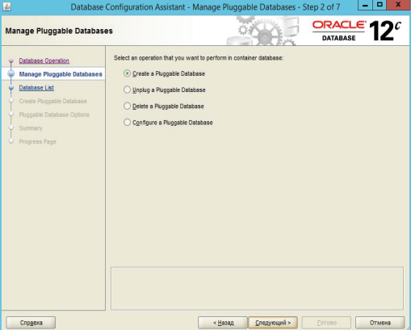The width and height of the screenshot is (411, 330).
Task: Click the Database Operation step bullet icon
Action: point(11,61)
